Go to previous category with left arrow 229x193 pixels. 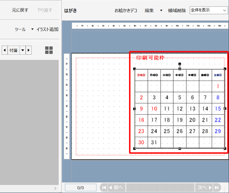pyautogui.click(x=5, y=50)
